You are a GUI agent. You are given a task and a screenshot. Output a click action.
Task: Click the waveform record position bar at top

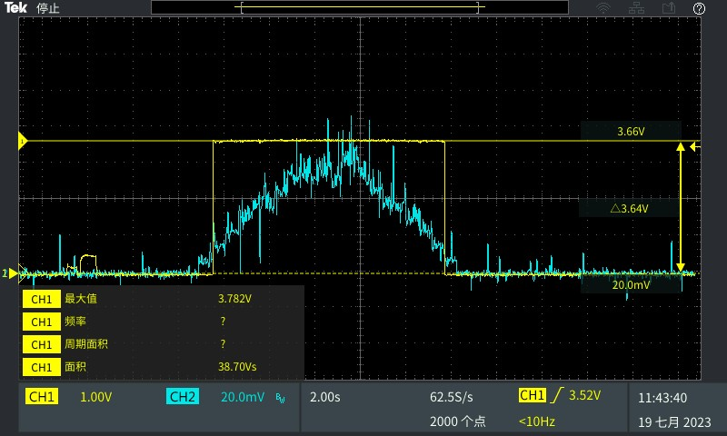360,8
